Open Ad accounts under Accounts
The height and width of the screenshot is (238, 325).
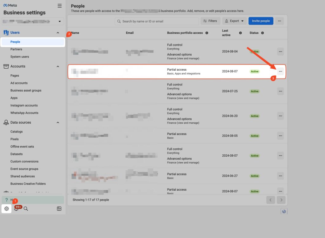pyautogui.click(x=19, y=83)
